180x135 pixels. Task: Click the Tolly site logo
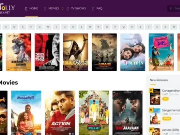point(7,9)
